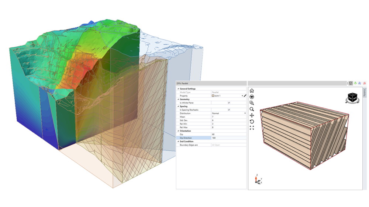This screenshot has width=369, height=207.
Task: Collapse the Orientation section
Action: (x=178, y=131)
